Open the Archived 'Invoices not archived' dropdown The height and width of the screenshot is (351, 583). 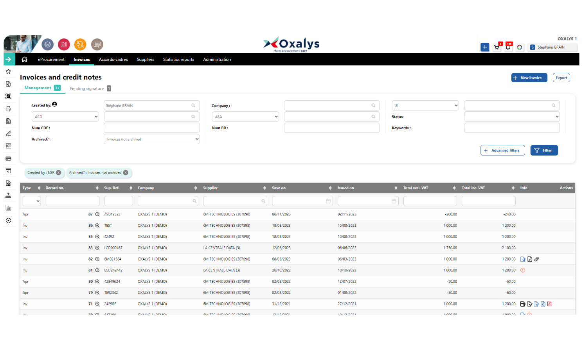[x=152, y=139]
